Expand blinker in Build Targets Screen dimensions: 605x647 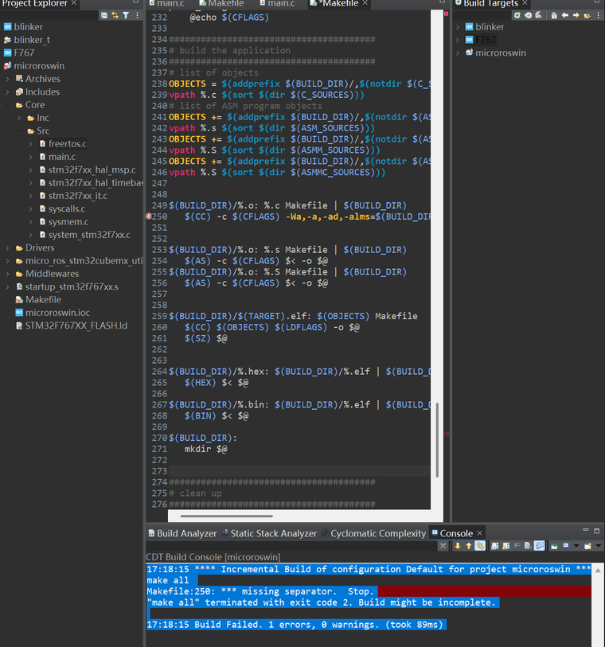(458, 27)
